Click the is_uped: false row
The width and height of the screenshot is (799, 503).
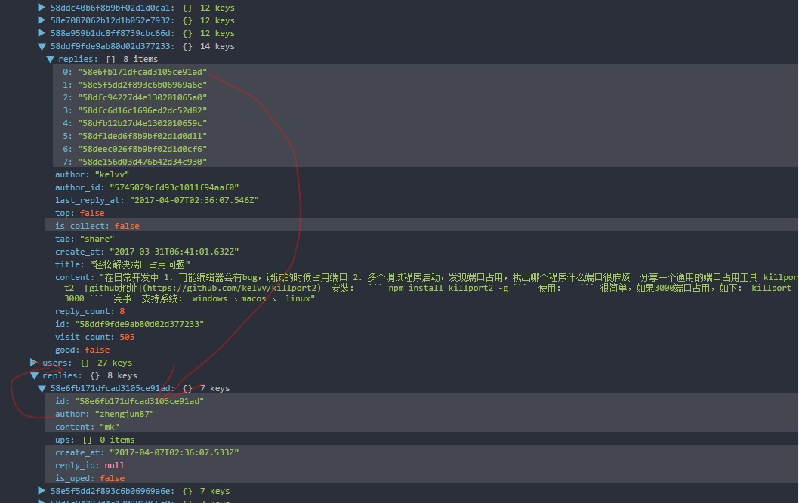(421, 478)
